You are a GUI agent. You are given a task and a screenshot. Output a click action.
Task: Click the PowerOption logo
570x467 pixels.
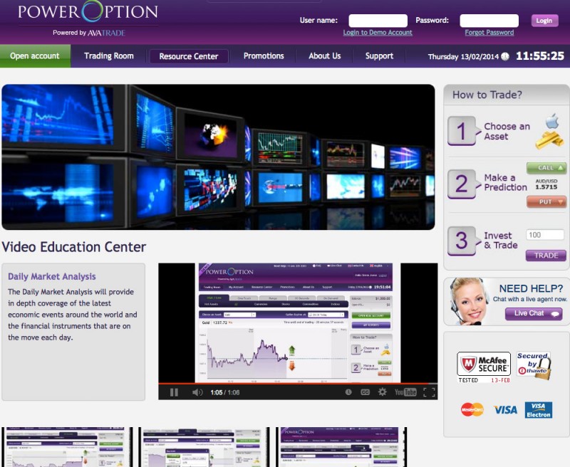tap(88, 11)
